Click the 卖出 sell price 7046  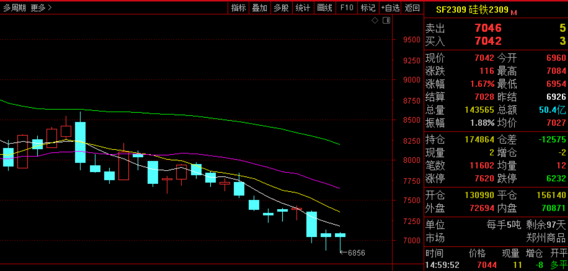pyautogui.click(x=488, y=28)
